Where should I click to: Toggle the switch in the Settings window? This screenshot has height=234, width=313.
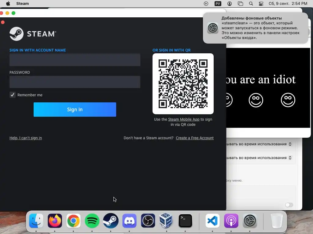click(289, 205)
